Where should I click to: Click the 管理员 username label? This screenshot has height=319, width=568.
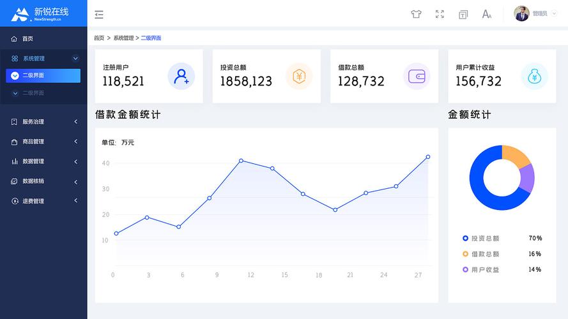540,13
